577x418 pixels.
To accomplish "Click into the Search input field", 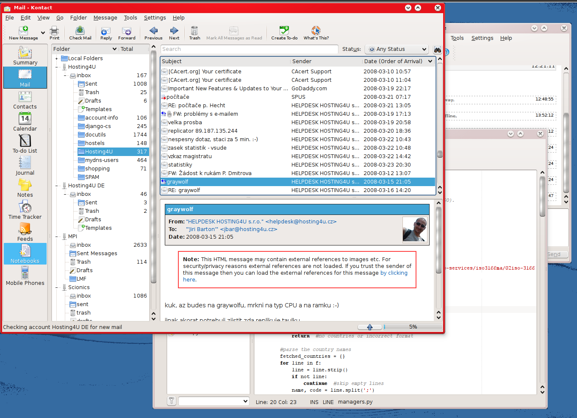I will click(x=249, y=49).
